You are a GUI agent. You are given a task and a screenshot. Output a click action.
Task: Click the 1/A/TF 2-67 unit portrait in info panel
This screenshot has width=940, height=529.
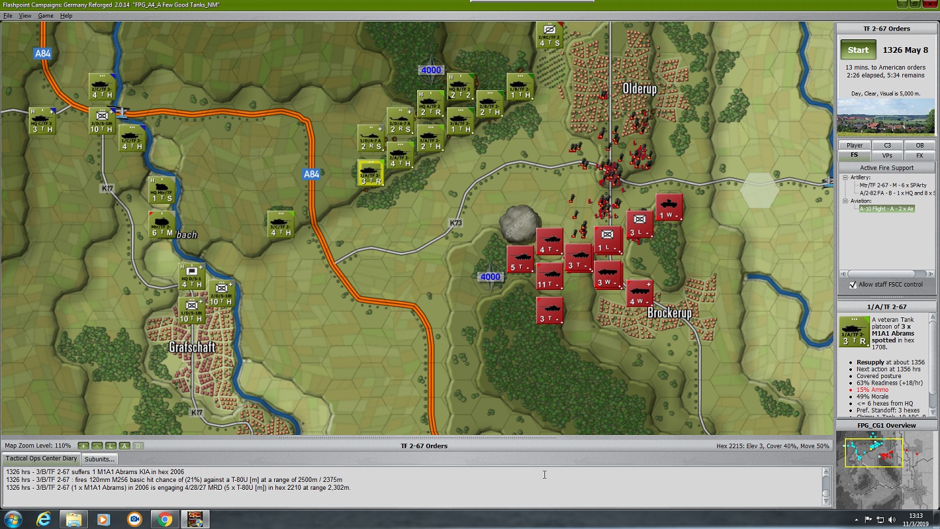854,332
